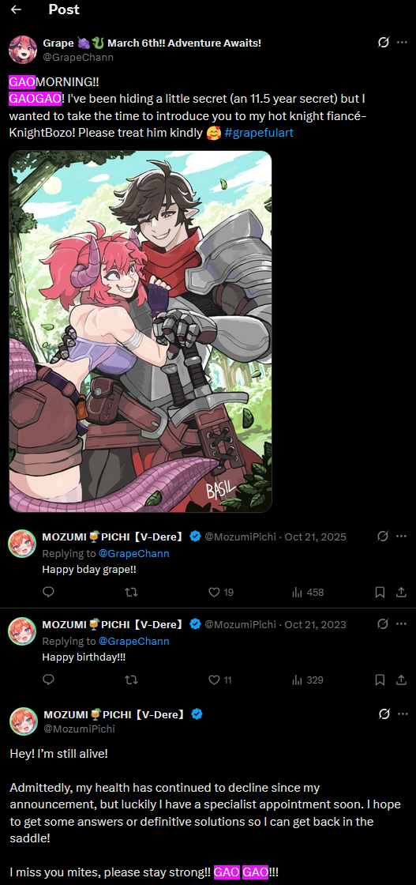416x885 pixels.
Task: Go back using the arrow beside Post
Action: [x=16, y=9]
